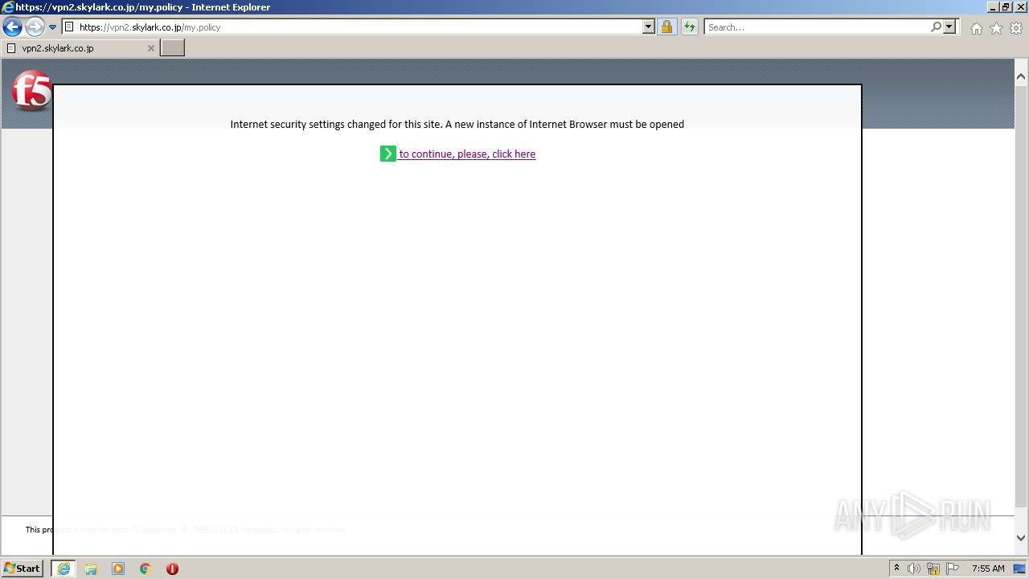Click the Refresh page icon
1029x579 pixels.
[690, 27]
